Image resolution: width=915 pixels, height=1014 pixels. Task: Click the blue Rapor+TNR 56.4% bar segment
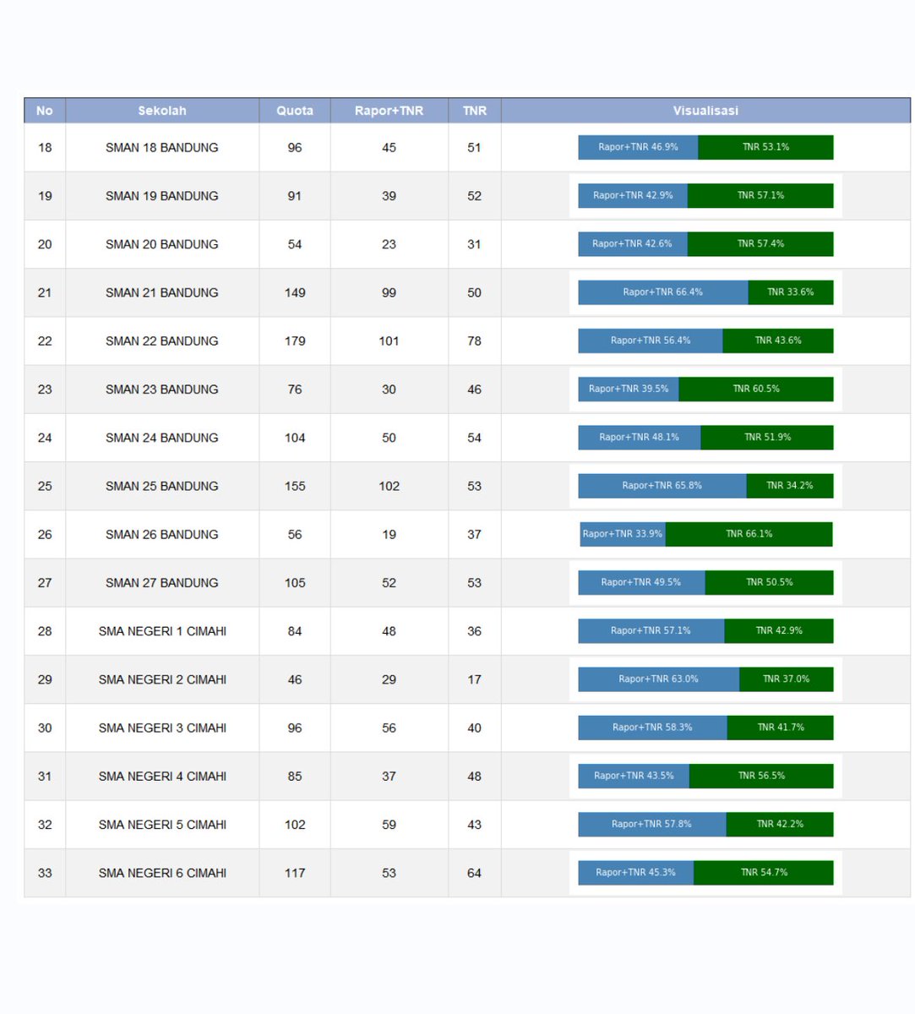click(x=651, y=341)
